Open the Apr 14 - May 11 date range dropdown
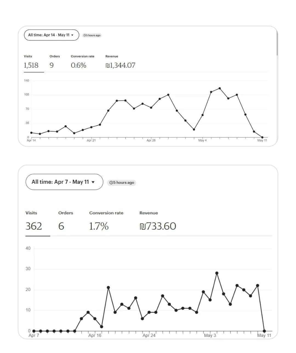This screenshot has width=296, height=353. click(51, 35)
